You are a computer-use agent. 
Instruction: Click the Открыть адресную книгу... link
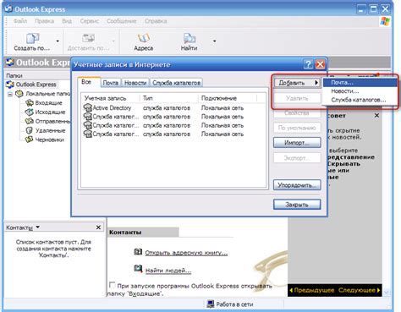pos(186,253)
